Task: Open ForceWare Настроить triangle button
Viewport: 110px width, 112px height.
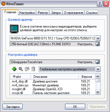Action: coord(98,62)
